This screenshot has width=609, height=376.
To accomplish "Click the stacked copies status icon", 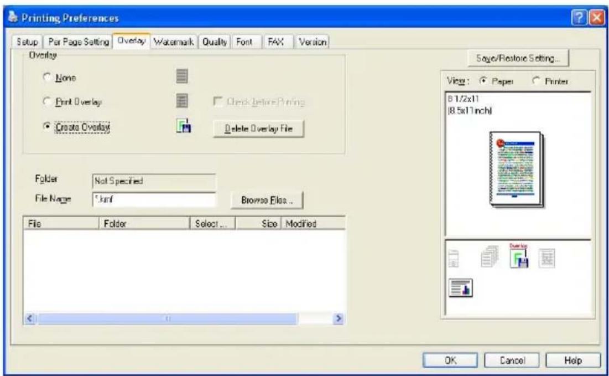I will pyautogui.click(x=490, y=256).
